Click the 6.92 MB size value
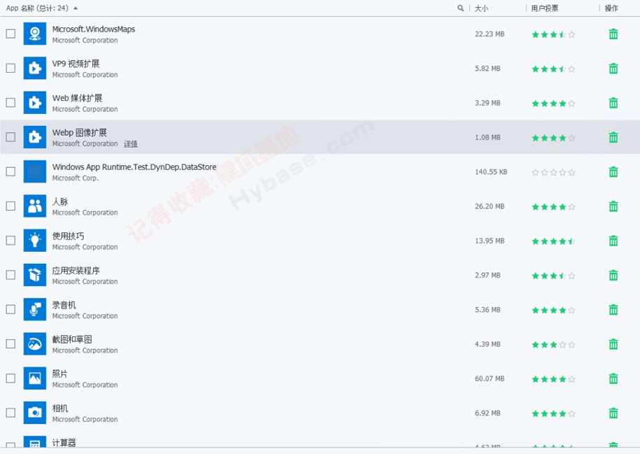 (x=488, y=413)
